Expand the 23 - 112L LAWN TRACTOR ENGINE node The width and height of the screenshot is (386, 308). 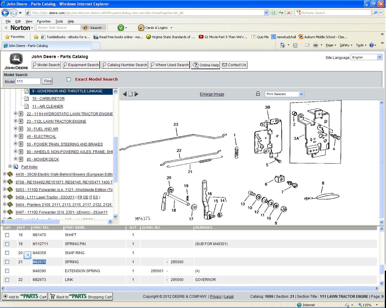(16, 121)
